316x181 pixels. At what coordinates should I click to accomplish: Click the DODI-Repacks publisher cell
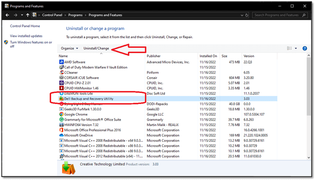coord(157,104)
